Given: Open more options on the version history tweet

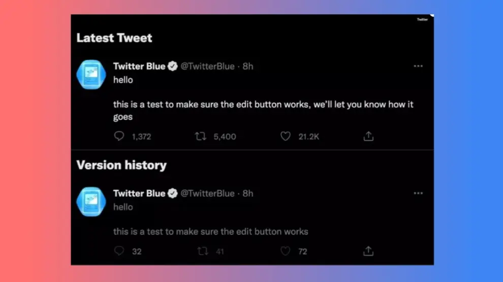Looking at the screenshot, I should click(418, 193).
